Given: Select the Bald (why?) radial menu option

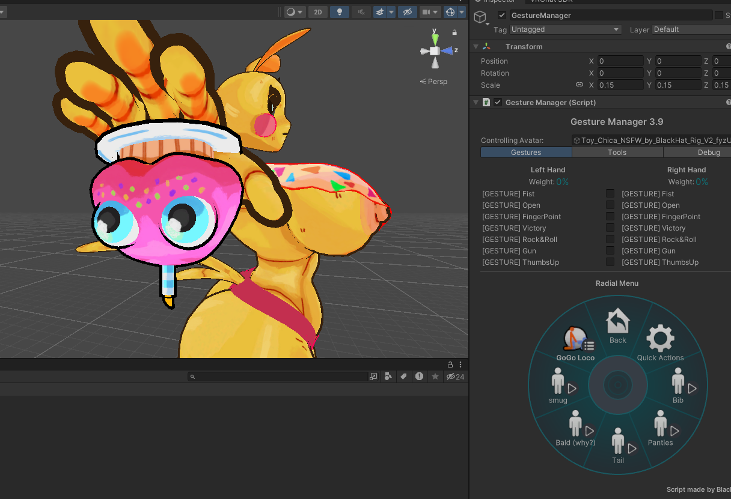Looking at the screenshot, I should [x=576, y=429].
